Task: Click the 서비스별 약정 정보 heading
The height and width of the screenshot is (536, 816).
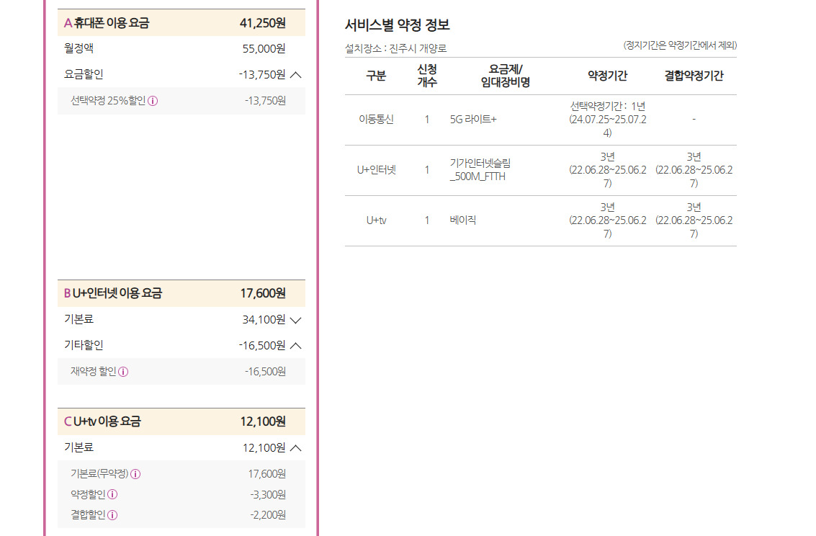Action: [x=398, y=25]
